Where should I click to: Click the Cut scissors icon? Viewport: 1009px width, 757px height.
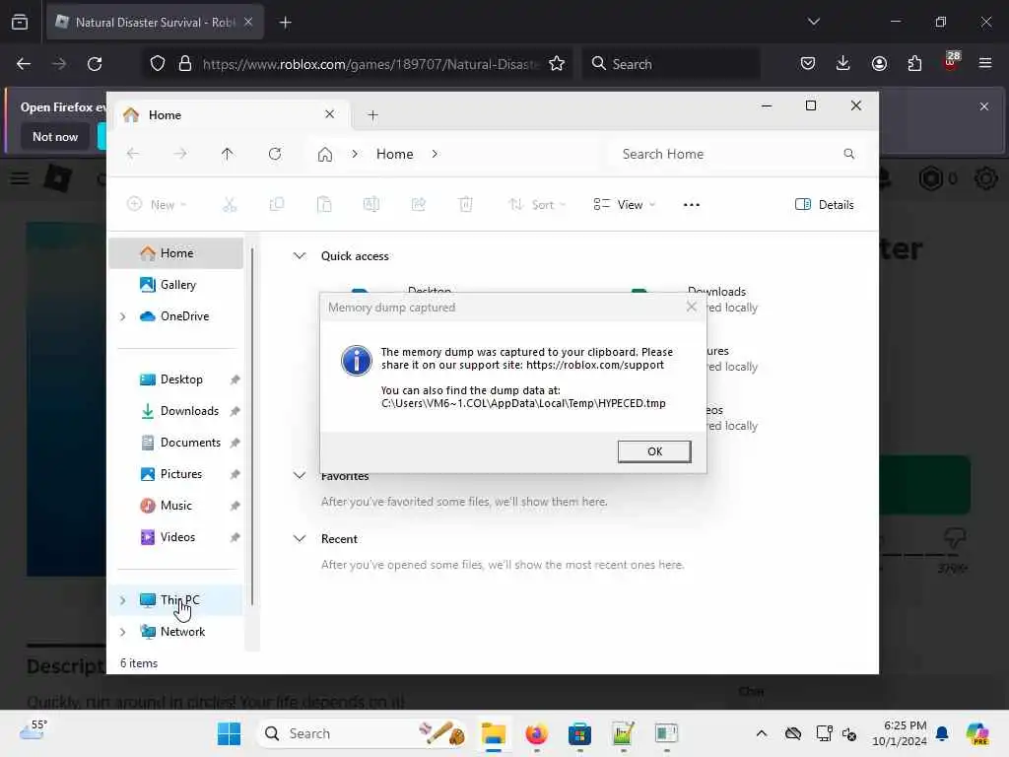(x=230, y=205)
